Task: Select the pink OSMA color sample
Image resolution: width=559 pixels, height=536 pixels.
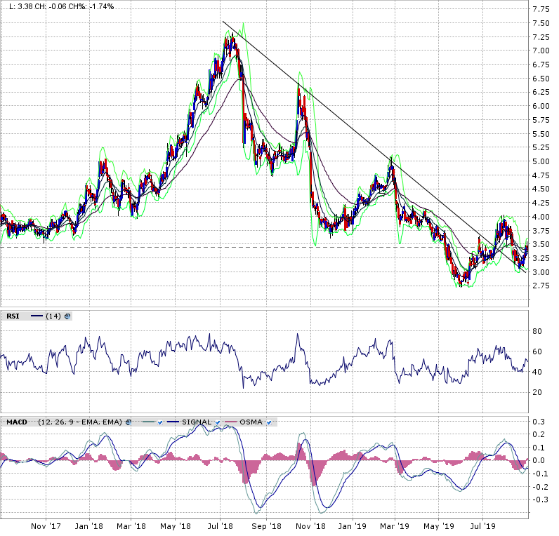Action: [x=231, y=422]
